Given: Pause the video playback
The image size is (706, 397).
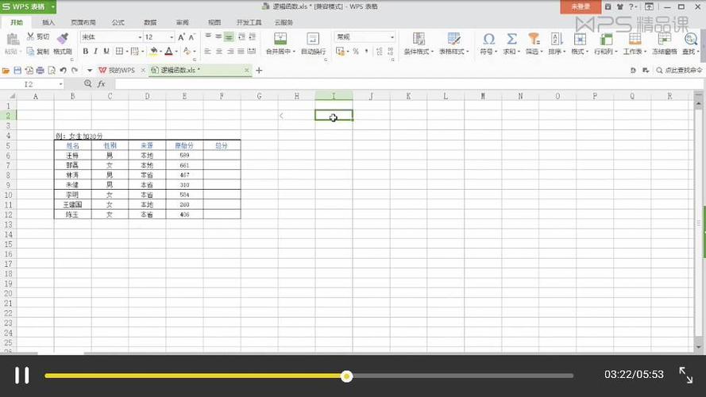Looking at the screenshot, I should click(21, 376).
